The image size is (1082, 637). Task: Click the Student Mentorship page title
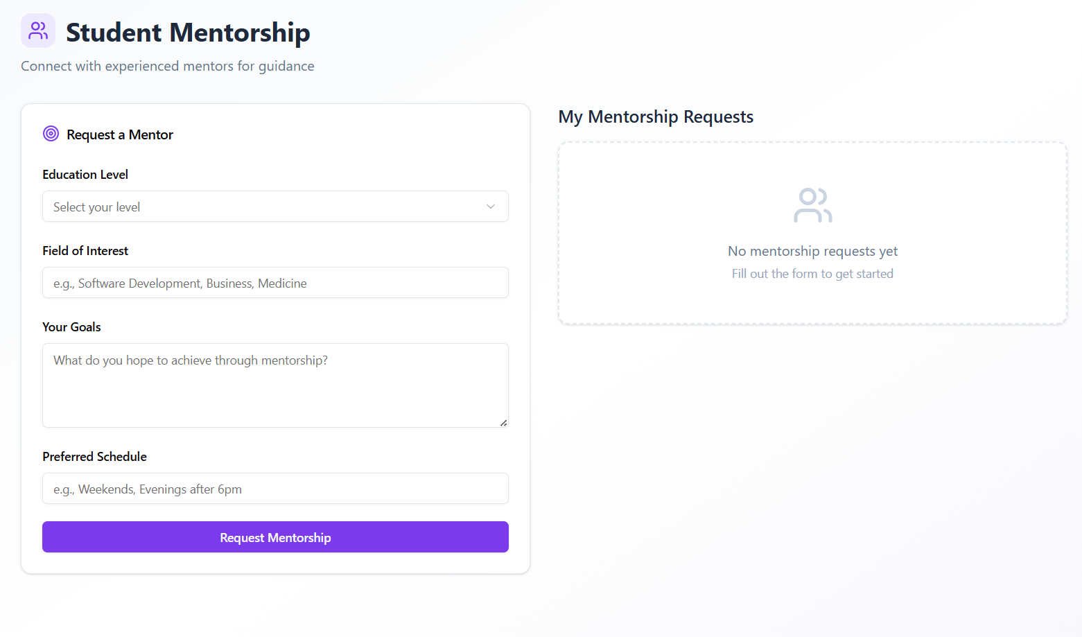tap(188, 33)
